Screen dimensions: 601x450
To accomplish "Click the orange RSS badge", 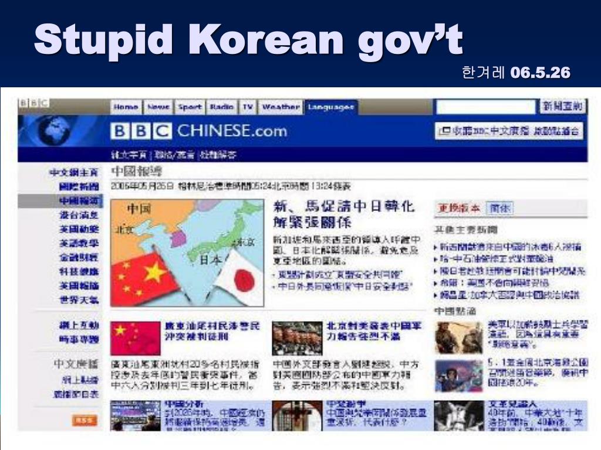I will pos(85,420).
